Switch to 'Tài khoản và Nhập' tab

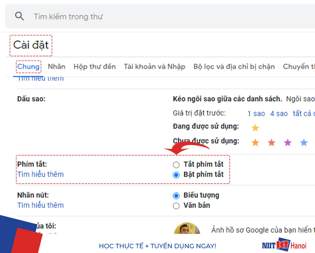(155, 67)
